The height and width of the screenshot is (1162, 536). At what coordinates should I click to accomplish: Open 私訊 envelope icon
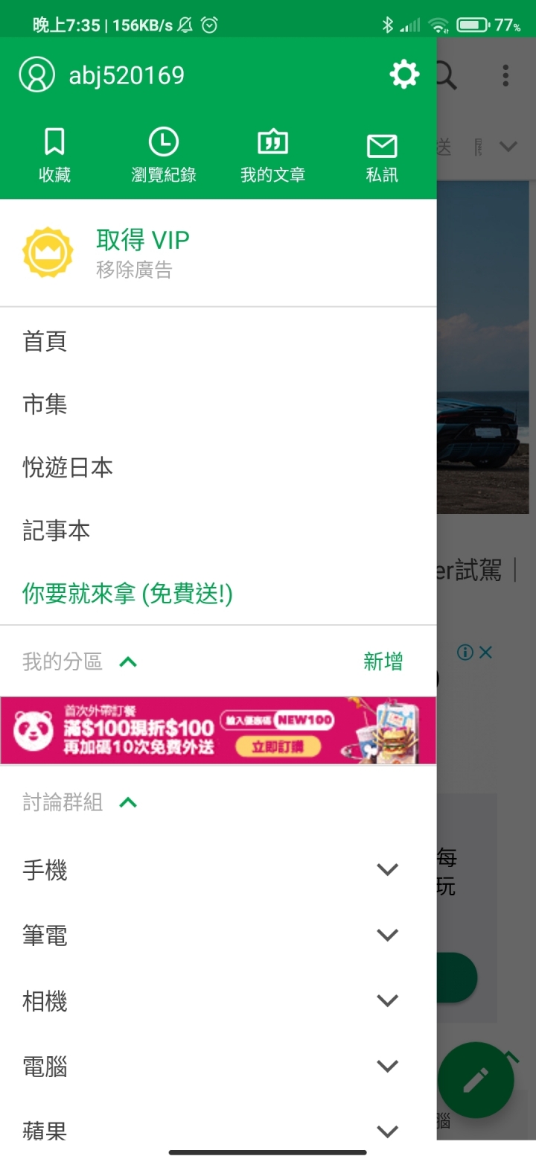click(382, 146)
